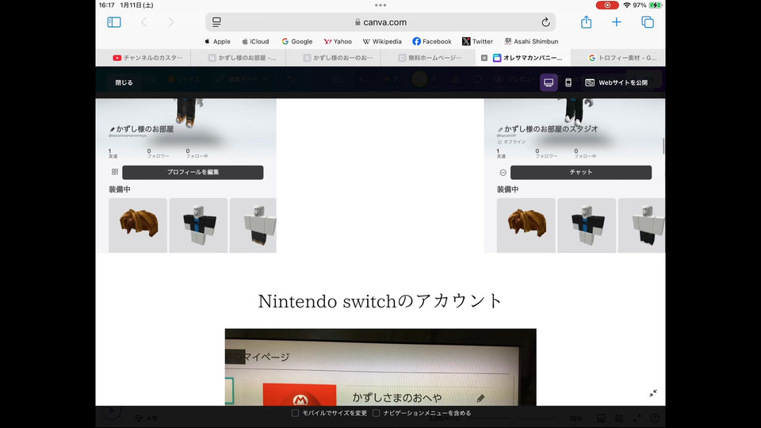Open the Google bookmark
761x428 pixels.
pos(297,42)
